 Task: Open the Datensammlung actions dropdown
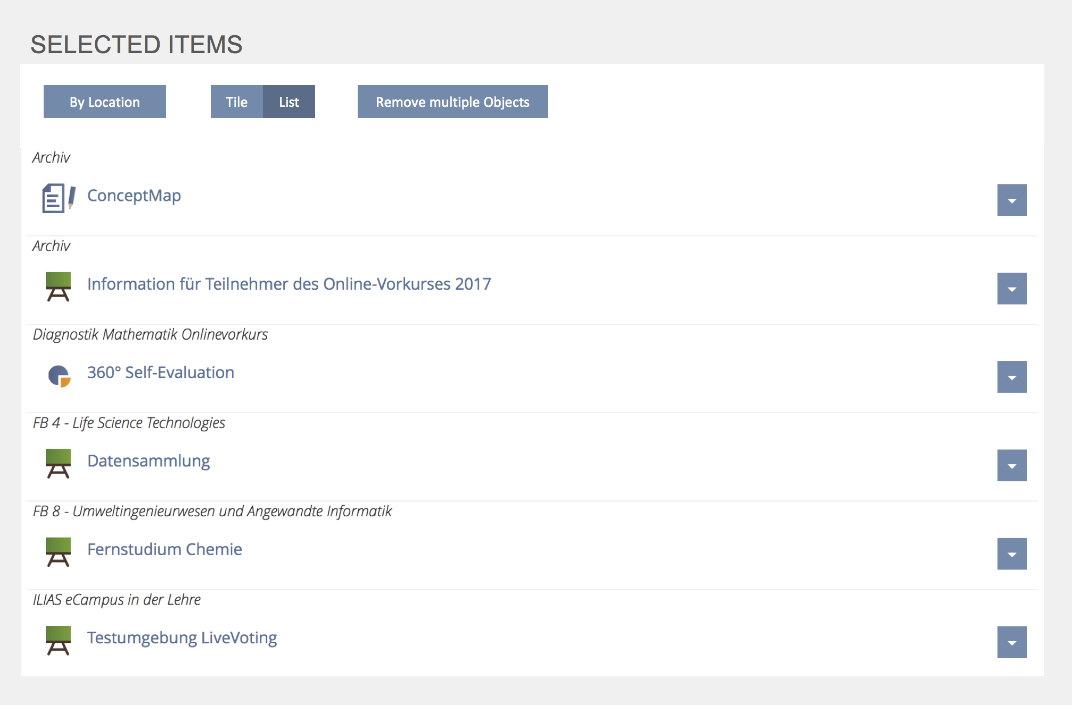pos(1011,465)
